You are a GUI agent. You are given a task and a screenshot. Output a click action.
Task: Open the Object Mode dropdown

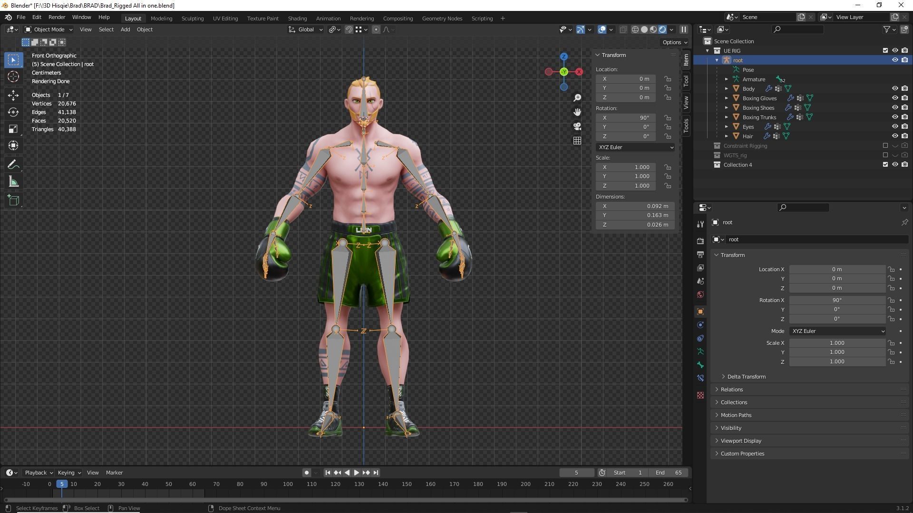tap(49, 29)
